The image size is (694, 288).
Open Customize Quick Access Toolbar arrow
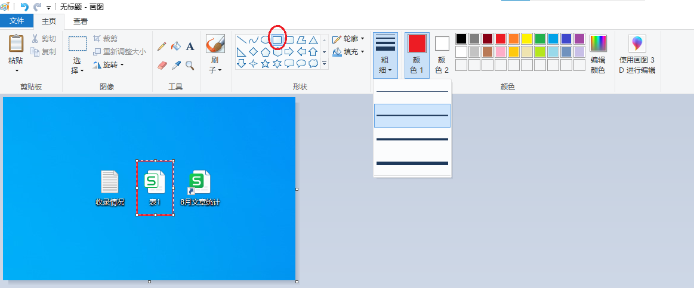pyautogui.click(x=48, y=8)
